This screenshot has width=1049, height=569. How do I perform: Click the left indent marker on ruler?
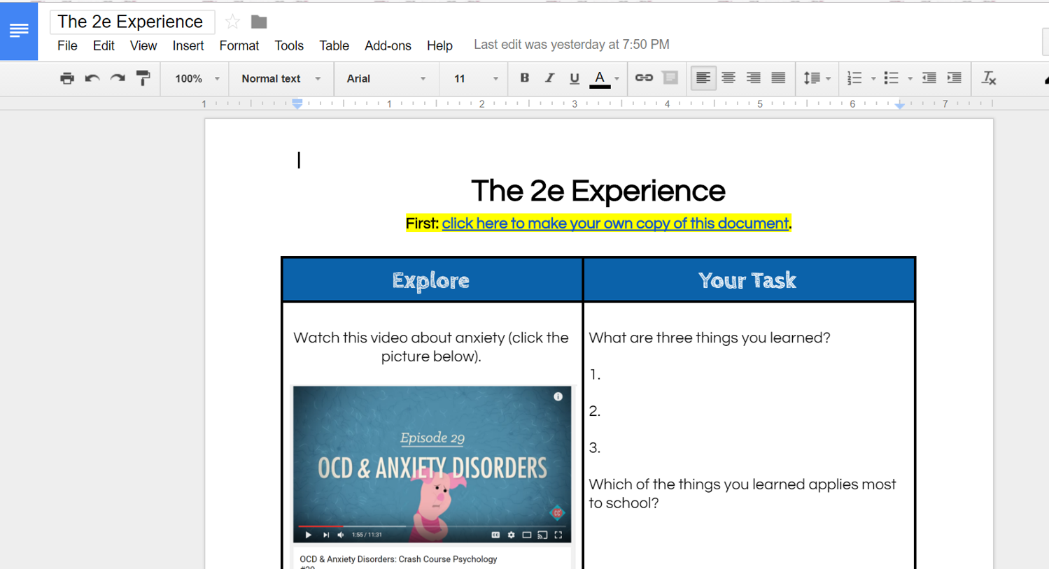coord(297,104)
